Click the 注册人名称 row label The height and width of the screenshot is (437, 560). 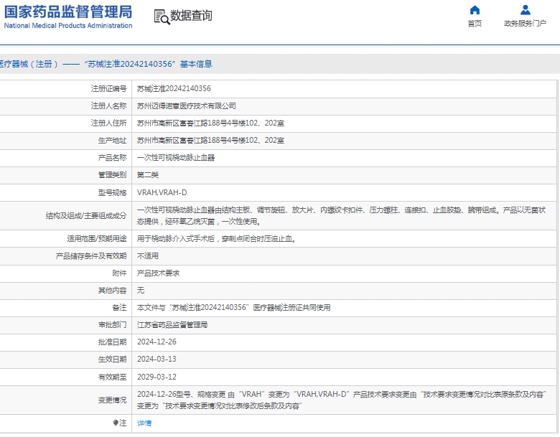(x=108, y=106)
